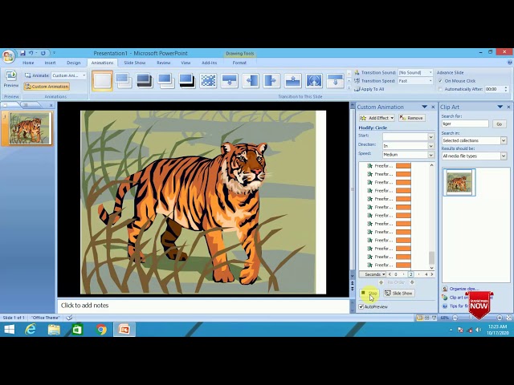Screen dimensions: 514x385
Task: Apply the Wipe Down transition
Action: pyautogui.click(x=230, y=80)
